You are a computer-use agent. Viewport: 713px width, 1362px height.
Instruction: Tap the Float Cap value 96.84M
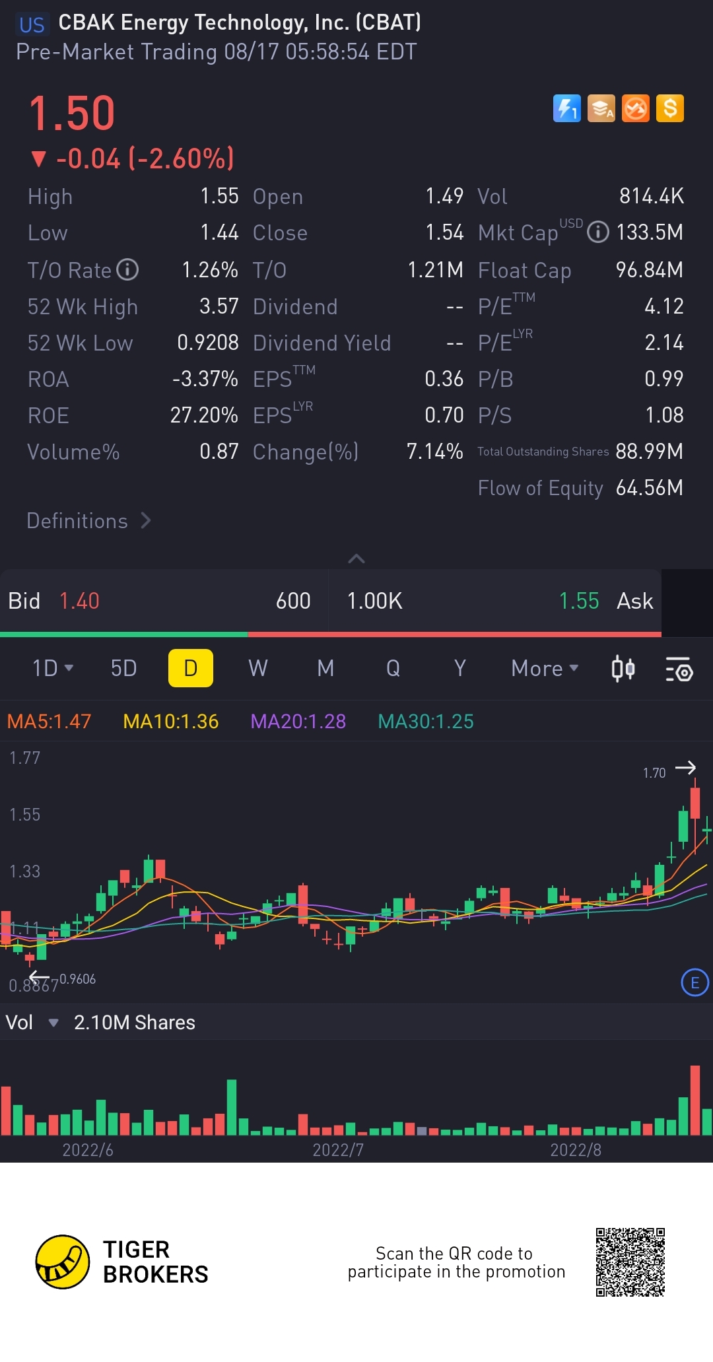click(x=650, y=269)
